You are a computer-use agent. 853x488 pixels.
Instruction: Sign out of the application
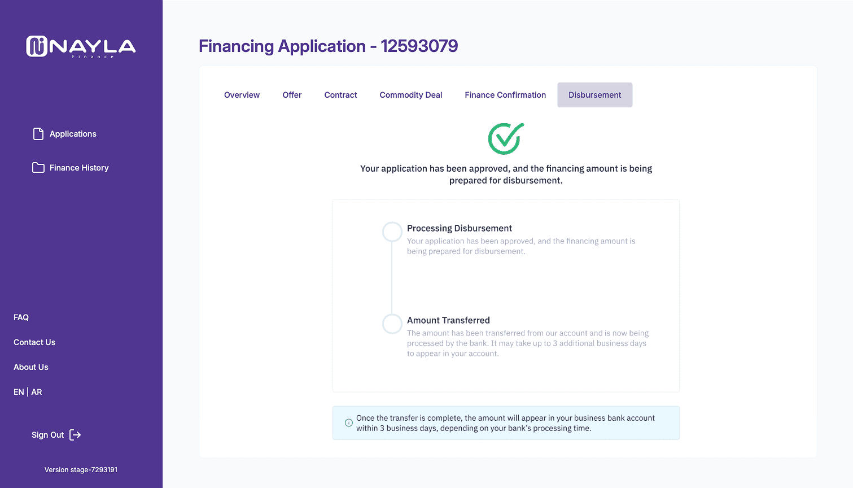click(x=48, y=434)
